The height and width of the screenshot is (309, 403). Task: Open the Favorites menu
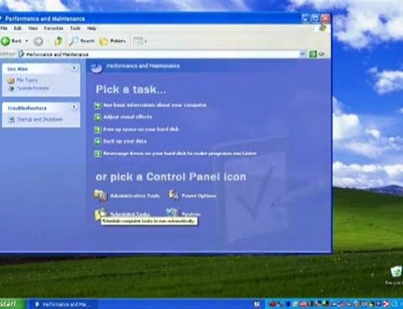(x=53, y=28)
